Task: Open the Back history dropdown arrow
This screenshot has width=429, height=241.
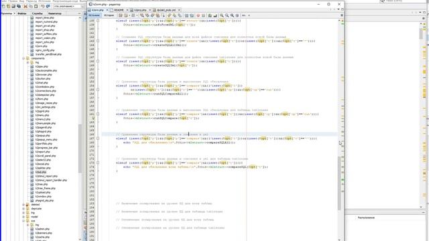Action: click(x=129, y=15)
